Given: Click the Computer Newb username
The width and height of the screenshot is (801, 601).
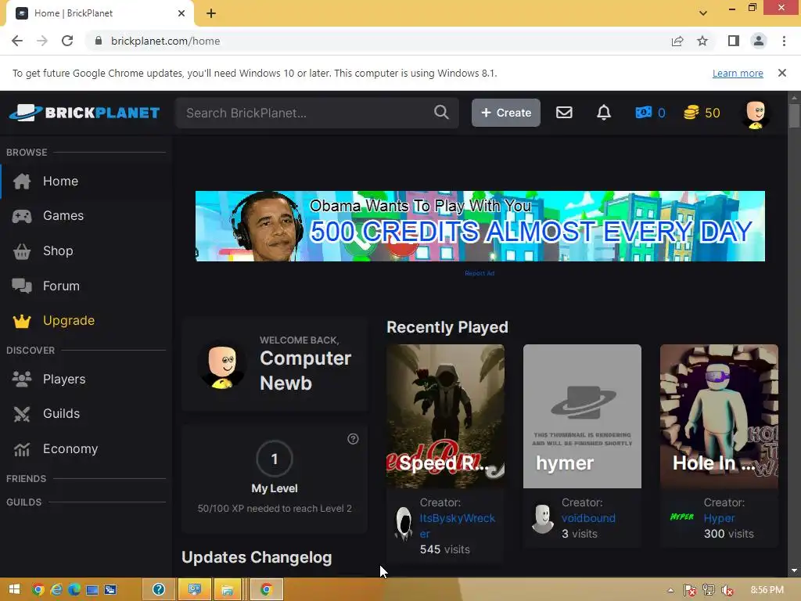Looking at the screenshot, I should (x=306, y=370).
